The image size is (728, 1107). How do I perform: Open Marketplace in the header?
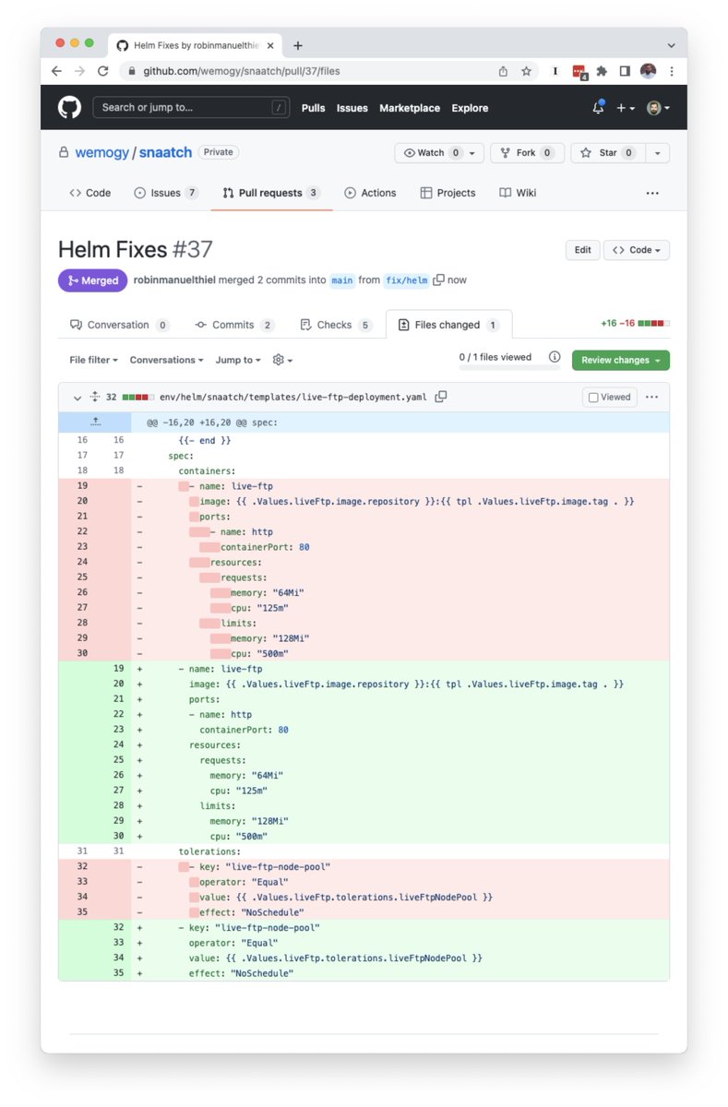(410, 108)
